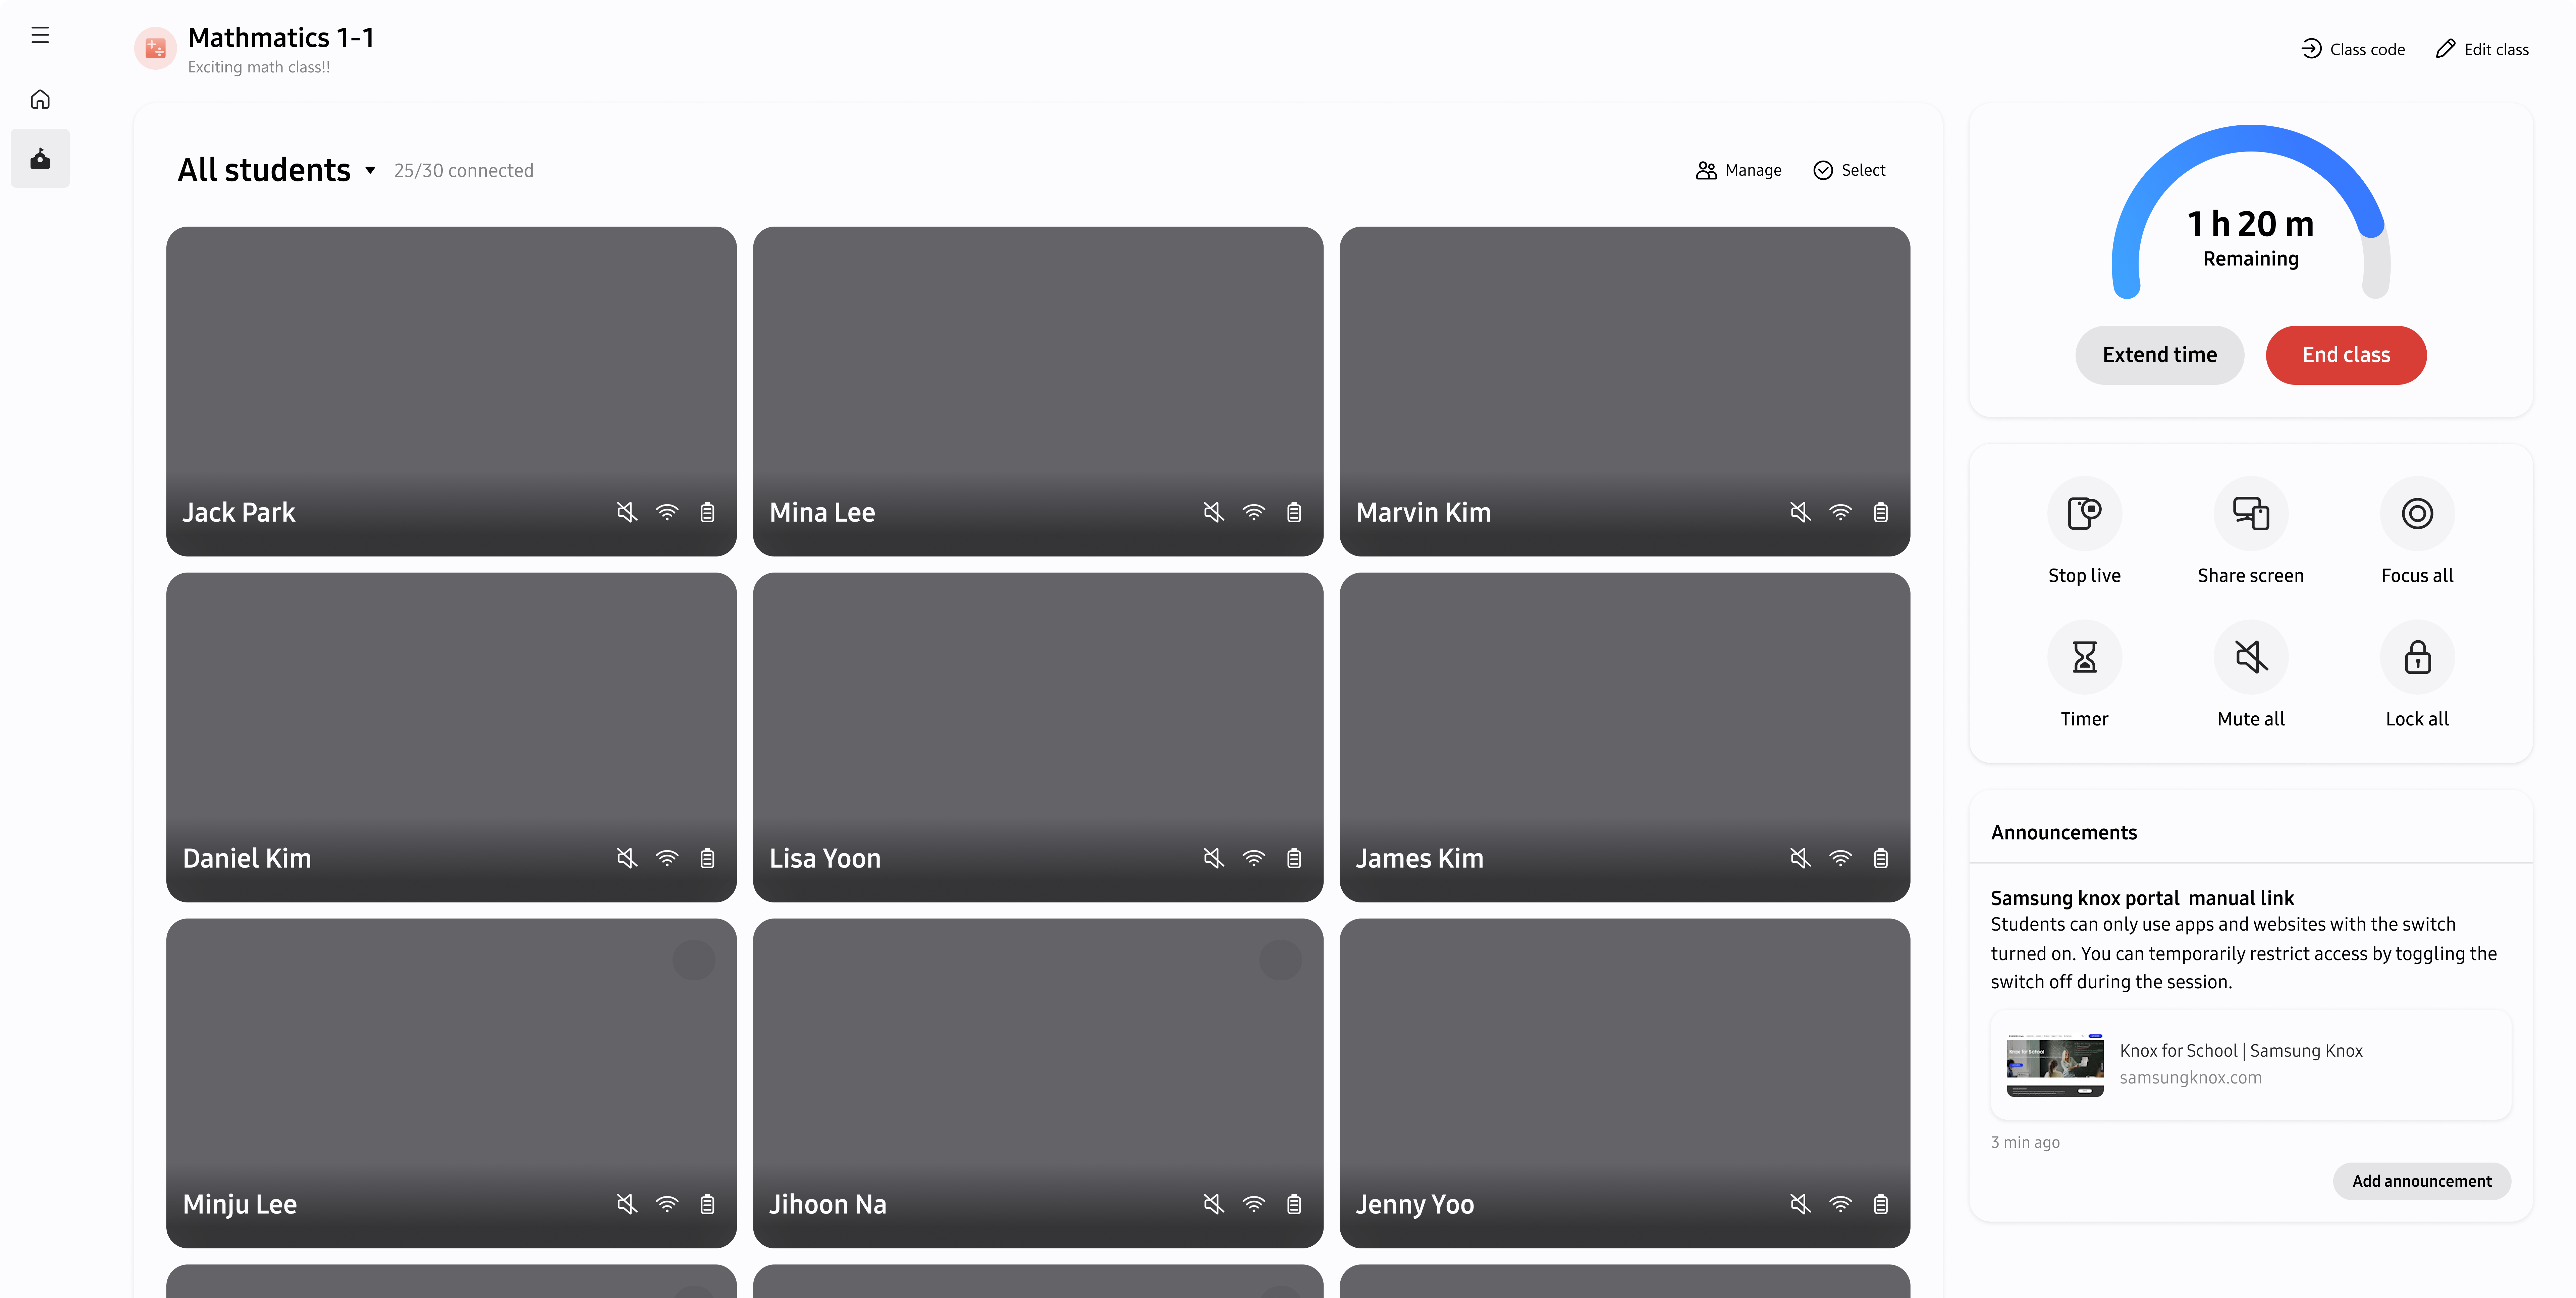Click Lisa Yoon's Wi-Fi status icon
Viewport: 2576px width, 1298px height.
1254,858
